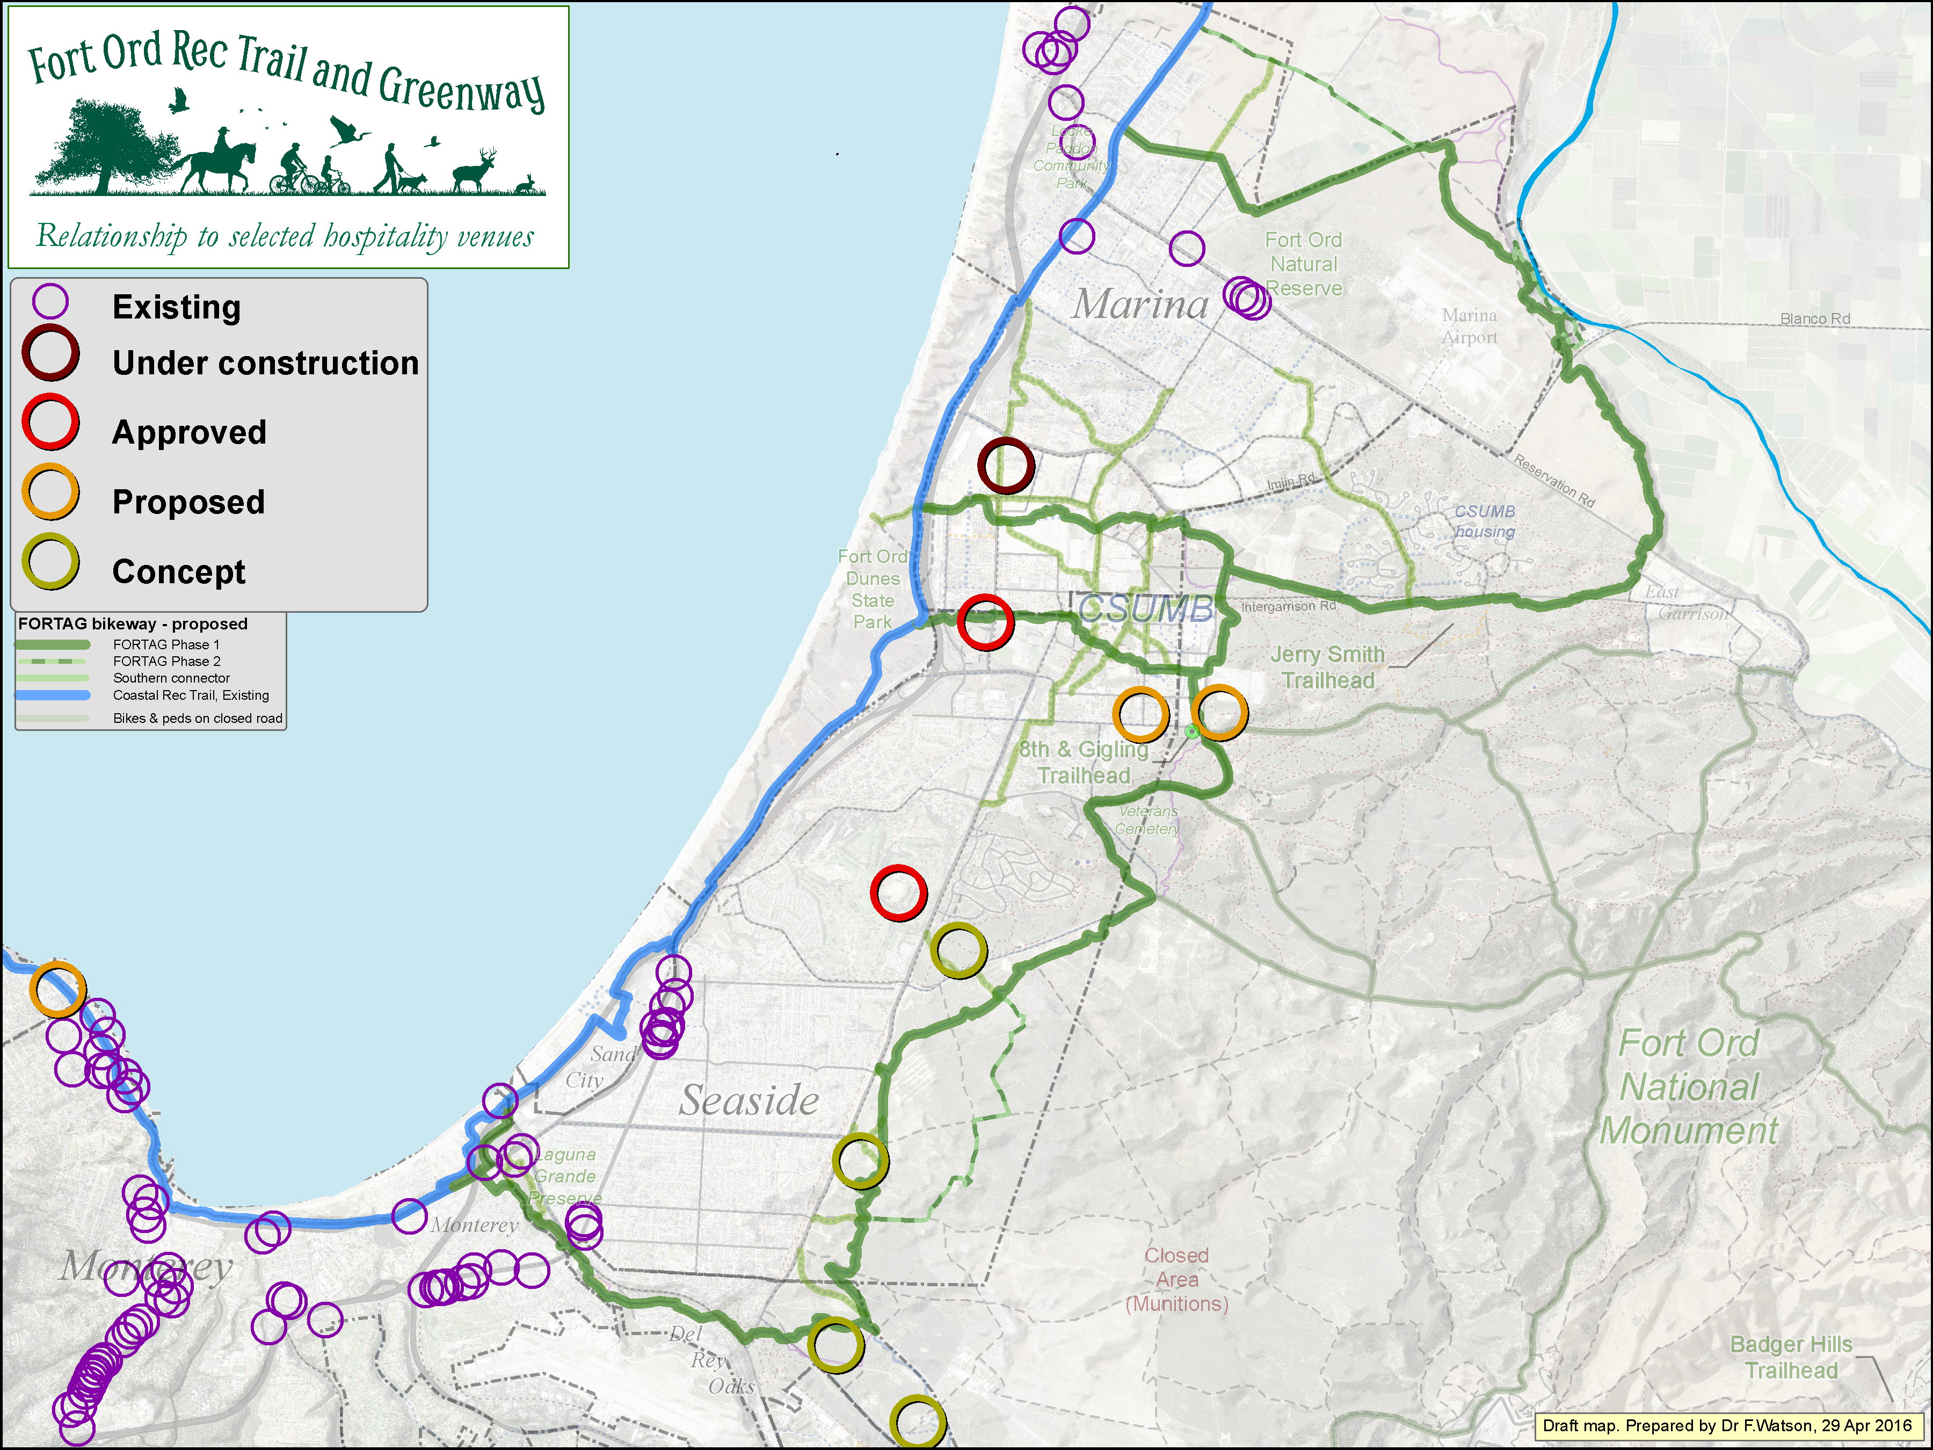Click the Approved red legend circle
The width and height of the screenshot is (1933, 1450).
tap(50, 422)
